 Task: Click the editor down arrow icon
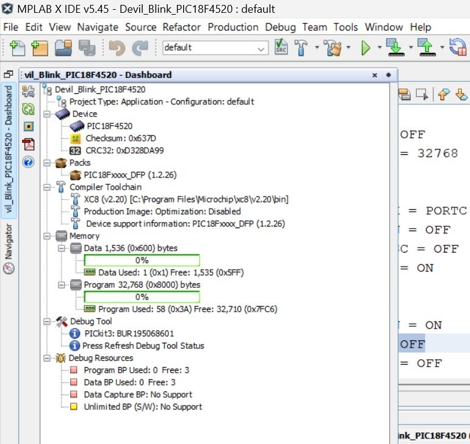pyautogui.click(x=461, y=94)
